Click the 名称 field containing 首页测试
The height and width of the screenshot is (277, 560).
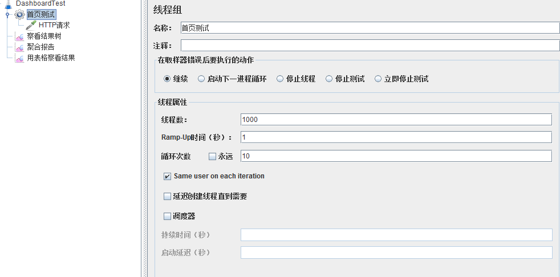pos(370,28)
